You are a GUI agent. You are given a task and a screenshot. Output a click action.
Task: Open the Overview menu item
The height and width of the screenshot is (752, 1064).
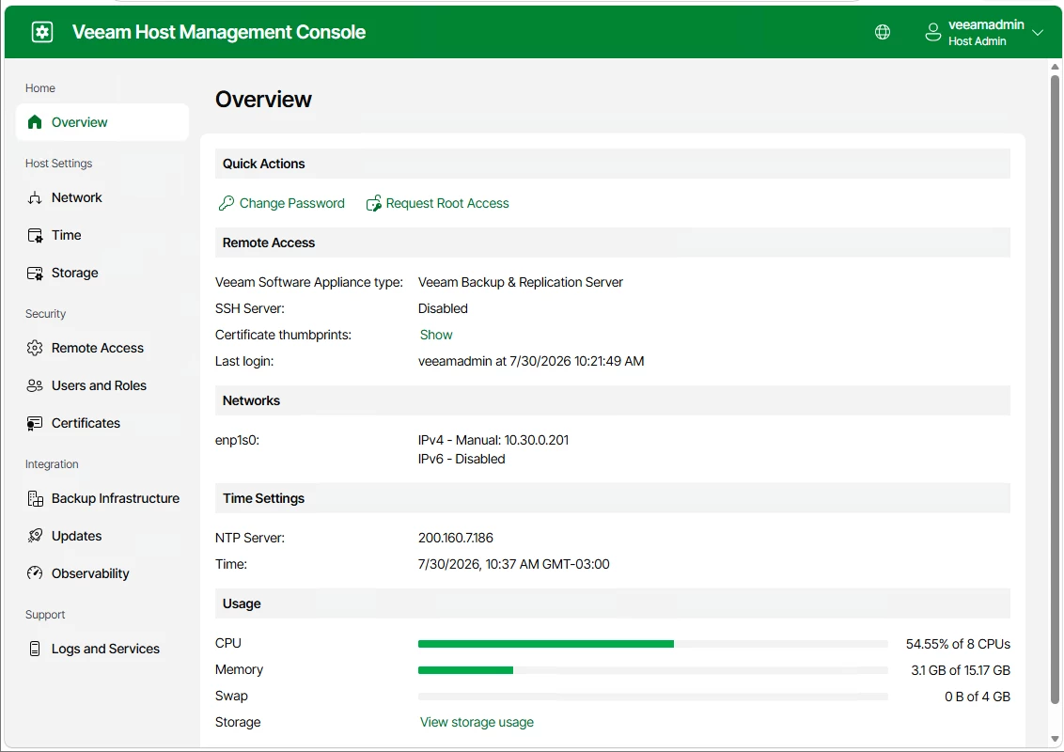[x=102, y=122]
